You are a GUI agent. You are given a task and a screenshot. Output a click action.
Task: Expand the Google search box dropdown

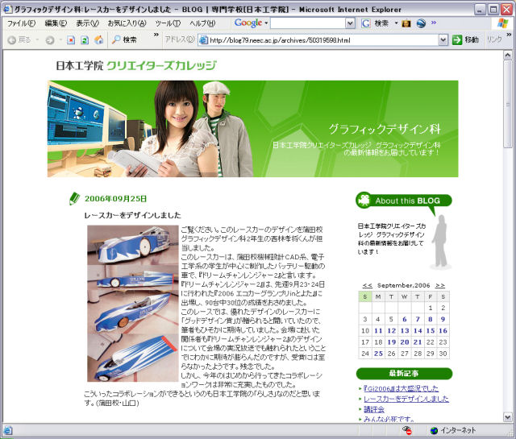click(x=350, y=23)
